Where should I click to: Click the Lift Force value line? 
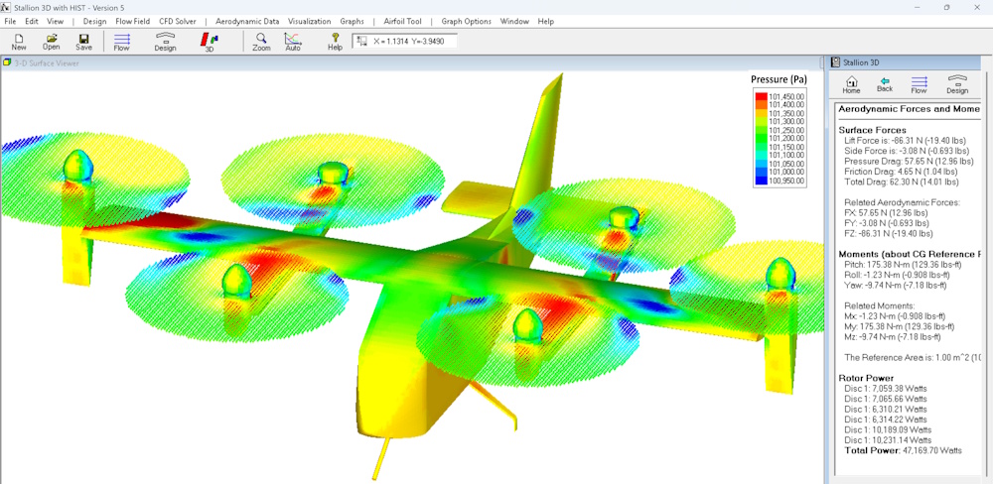click(907, 141)
